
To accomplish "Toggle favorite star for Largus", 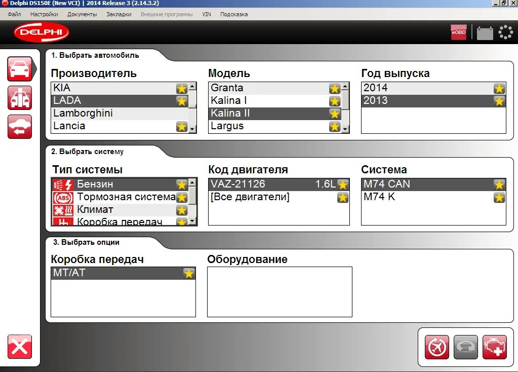I will (x=335, y=126).
